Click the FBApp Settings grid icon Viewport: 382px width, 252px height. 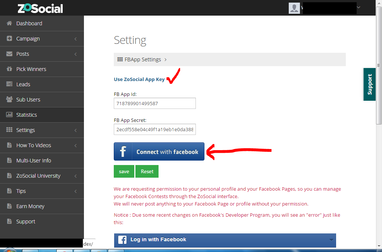point(120,59)
